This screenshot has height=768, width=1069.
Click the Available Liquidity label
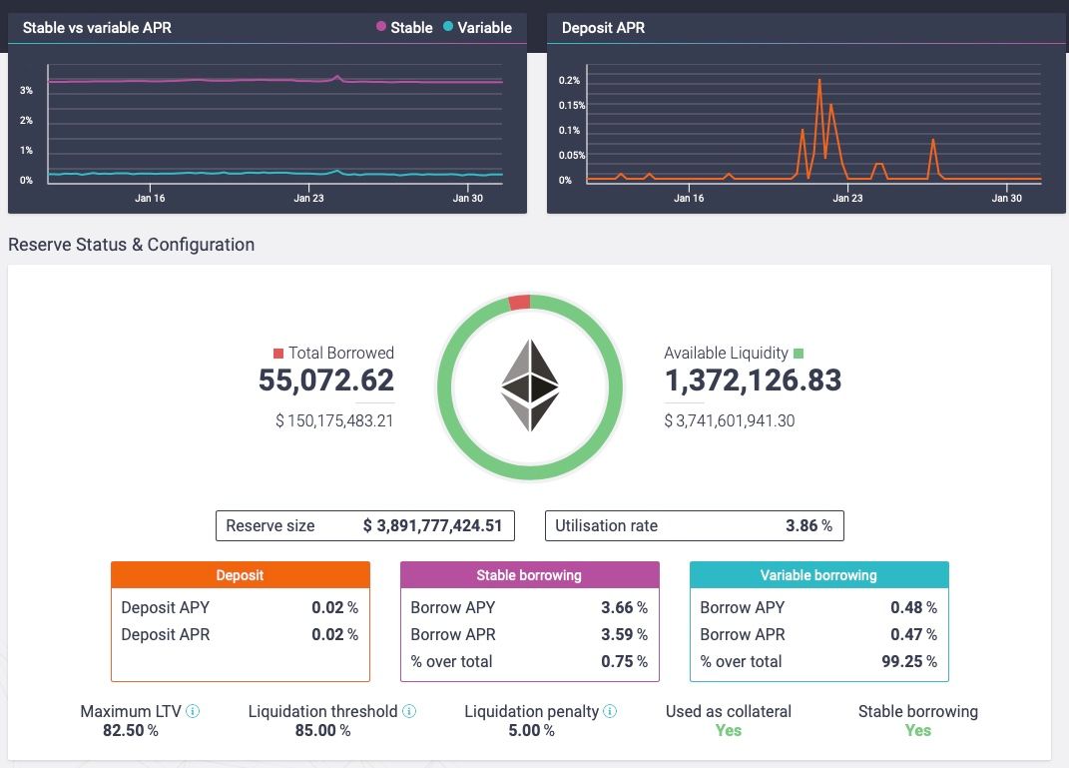click(x=726, y=353)
